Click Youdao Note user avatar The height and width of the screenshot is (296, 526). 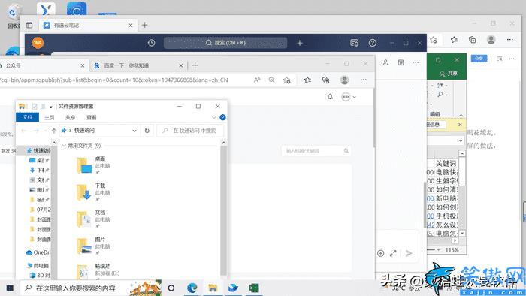[x=38, y=43]
